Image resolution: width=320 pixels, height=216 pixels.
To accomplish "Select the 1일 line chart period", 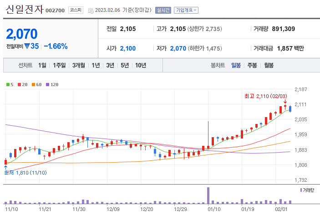I will pos(42,65).
